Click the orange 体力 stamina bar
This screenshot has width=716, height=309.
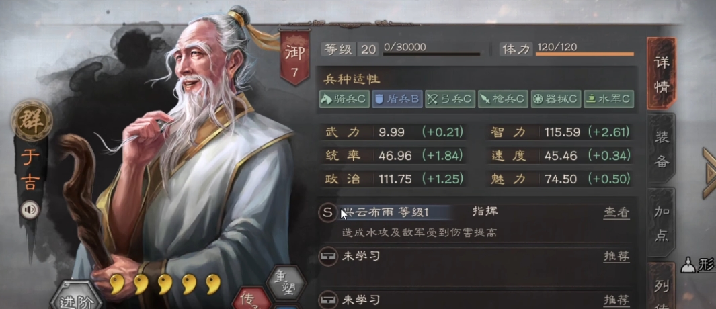click(584, 54)
